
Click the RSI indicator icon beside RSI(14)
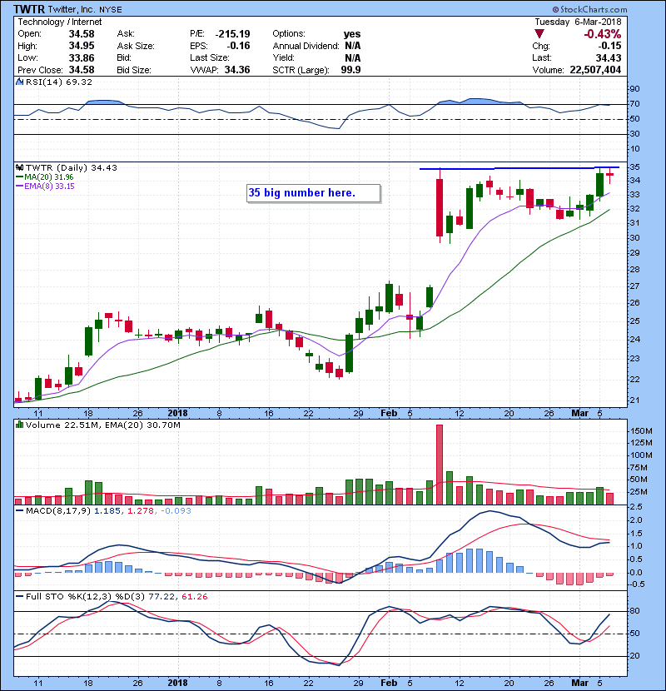(19, 82)
